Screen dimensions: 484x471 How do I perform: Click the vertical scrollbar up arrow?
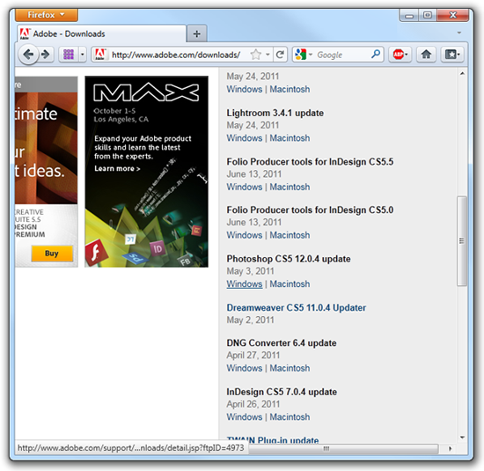[x=462, y=73]
